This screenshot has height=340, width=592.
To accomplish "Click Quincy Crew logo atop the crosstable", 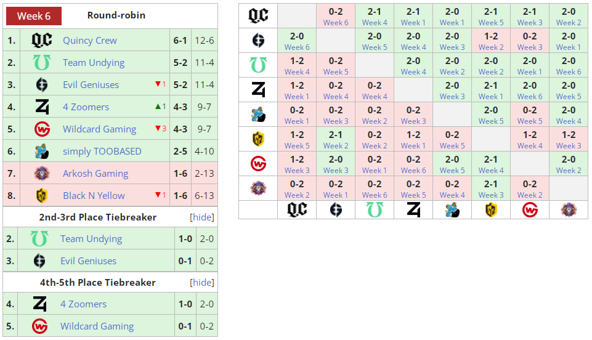I will pos(258,15).
